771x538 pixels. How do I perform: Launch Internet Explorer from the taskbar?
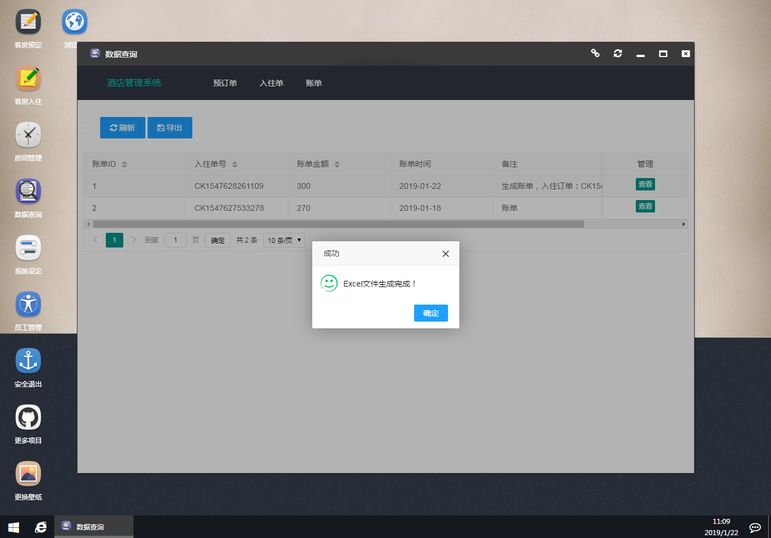[41, 527]
